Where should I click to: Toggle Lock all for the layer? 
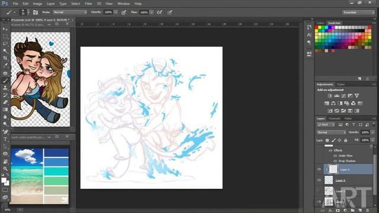[346, 140]
